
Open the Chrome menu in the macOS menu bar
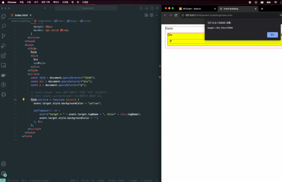click(x=12, y=2)
